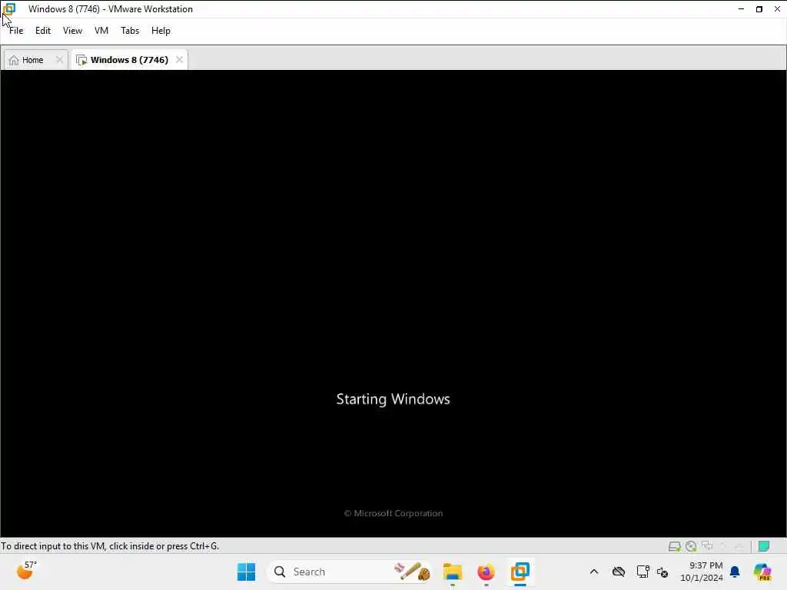Click inside the VM display
Viewport: 787px width, 590px height.
point(393,303)
